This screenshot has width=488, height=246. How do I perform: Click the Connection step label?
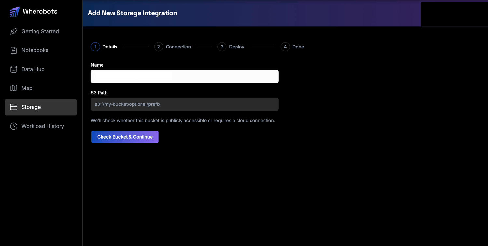[178, 47]
